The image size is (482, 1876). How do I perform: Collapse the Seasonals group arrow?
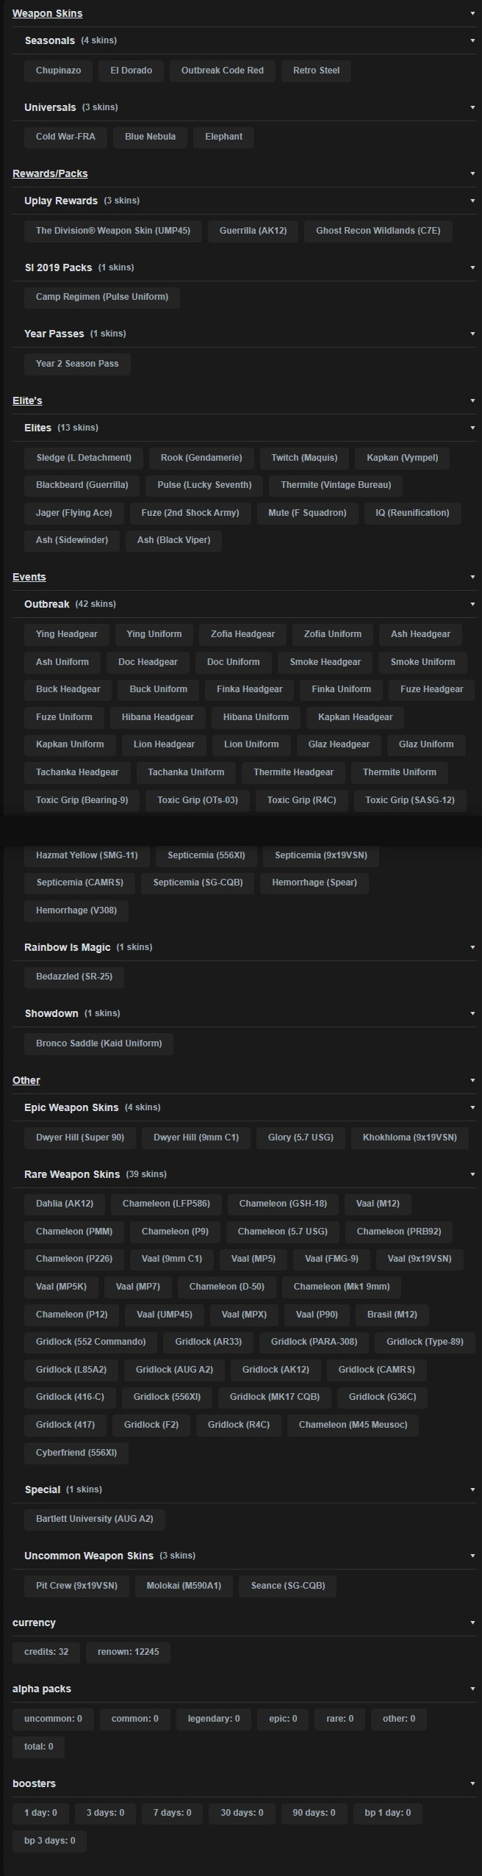tap(472, 40)
